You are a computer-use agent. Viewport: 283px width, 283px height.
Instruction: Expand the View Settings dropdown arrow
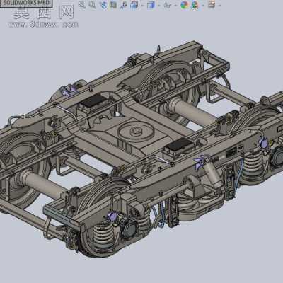(219, 5)
